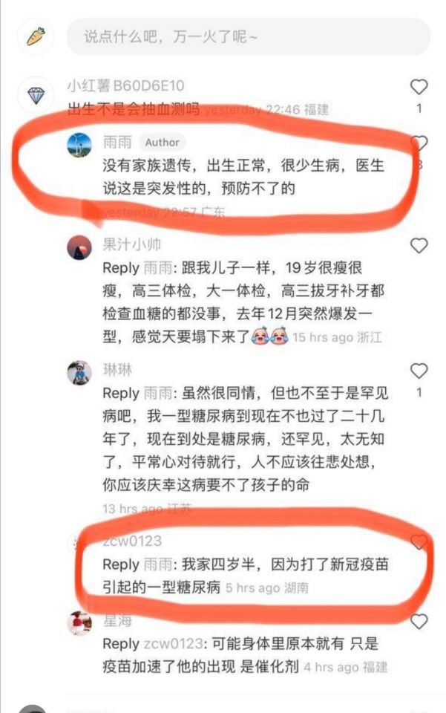
Task: Tap the Author badge next to 雨雨
Action: pyautogui.click(x=162, y=143)
